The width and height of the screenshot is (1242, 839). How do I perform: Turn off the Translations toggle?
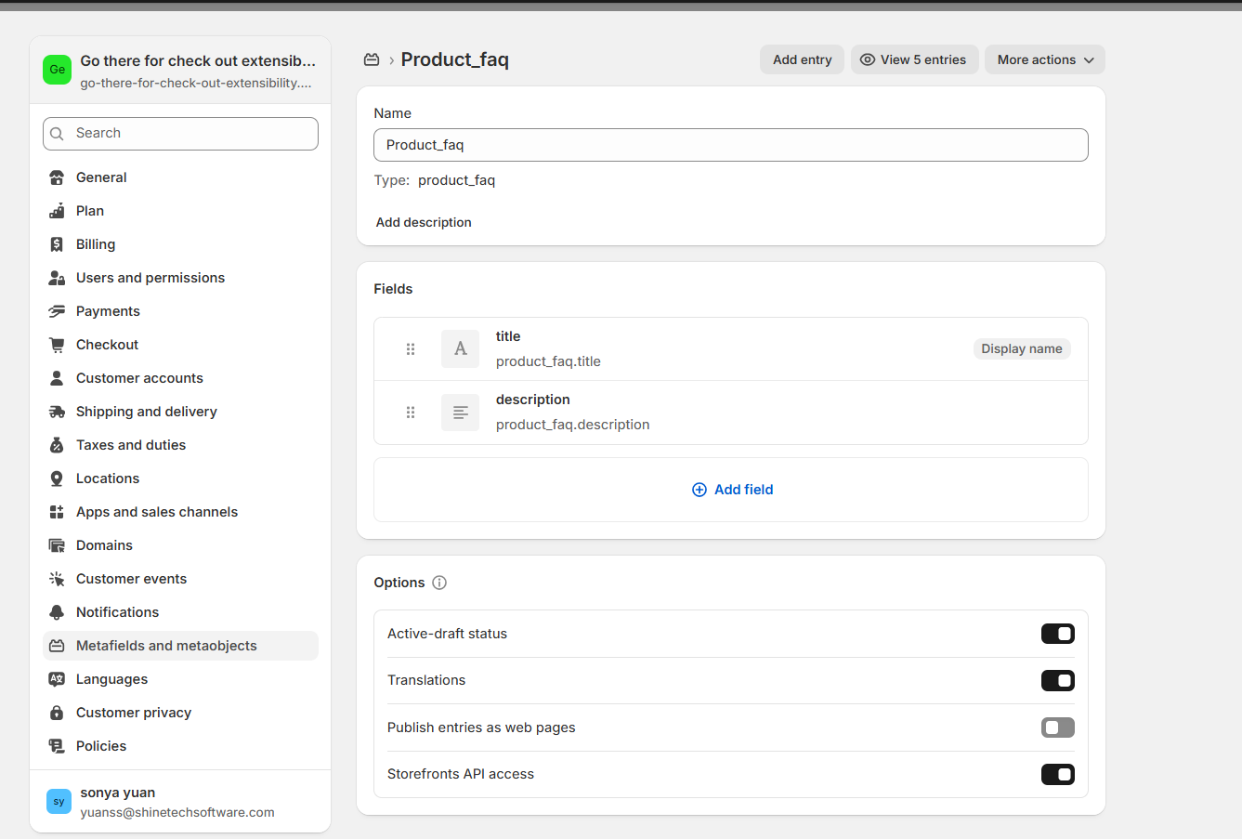tap(1057, 681)
